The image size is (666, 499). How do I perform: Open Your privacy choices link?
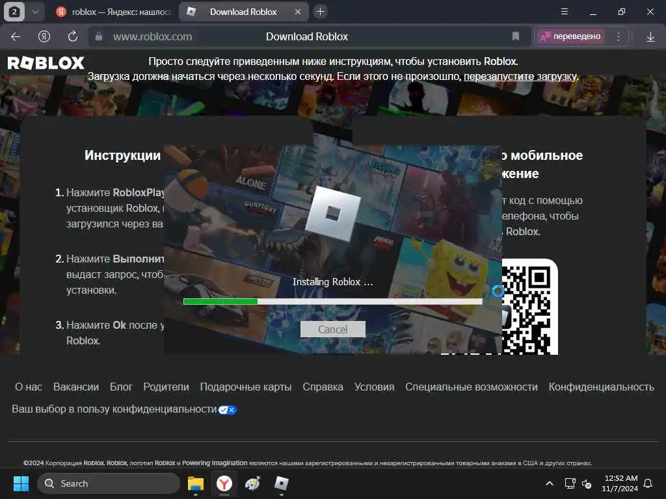(x=114, y=409)
